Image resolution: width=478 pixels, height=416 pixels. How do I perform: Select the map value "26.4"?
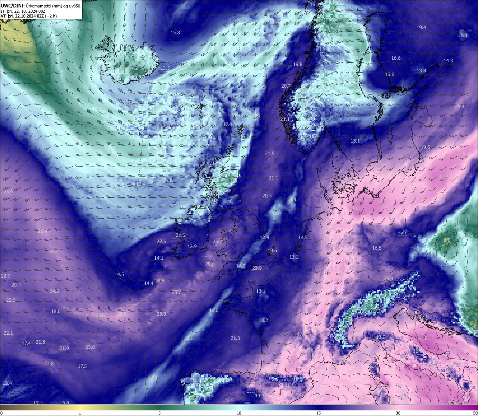[43, 231]
